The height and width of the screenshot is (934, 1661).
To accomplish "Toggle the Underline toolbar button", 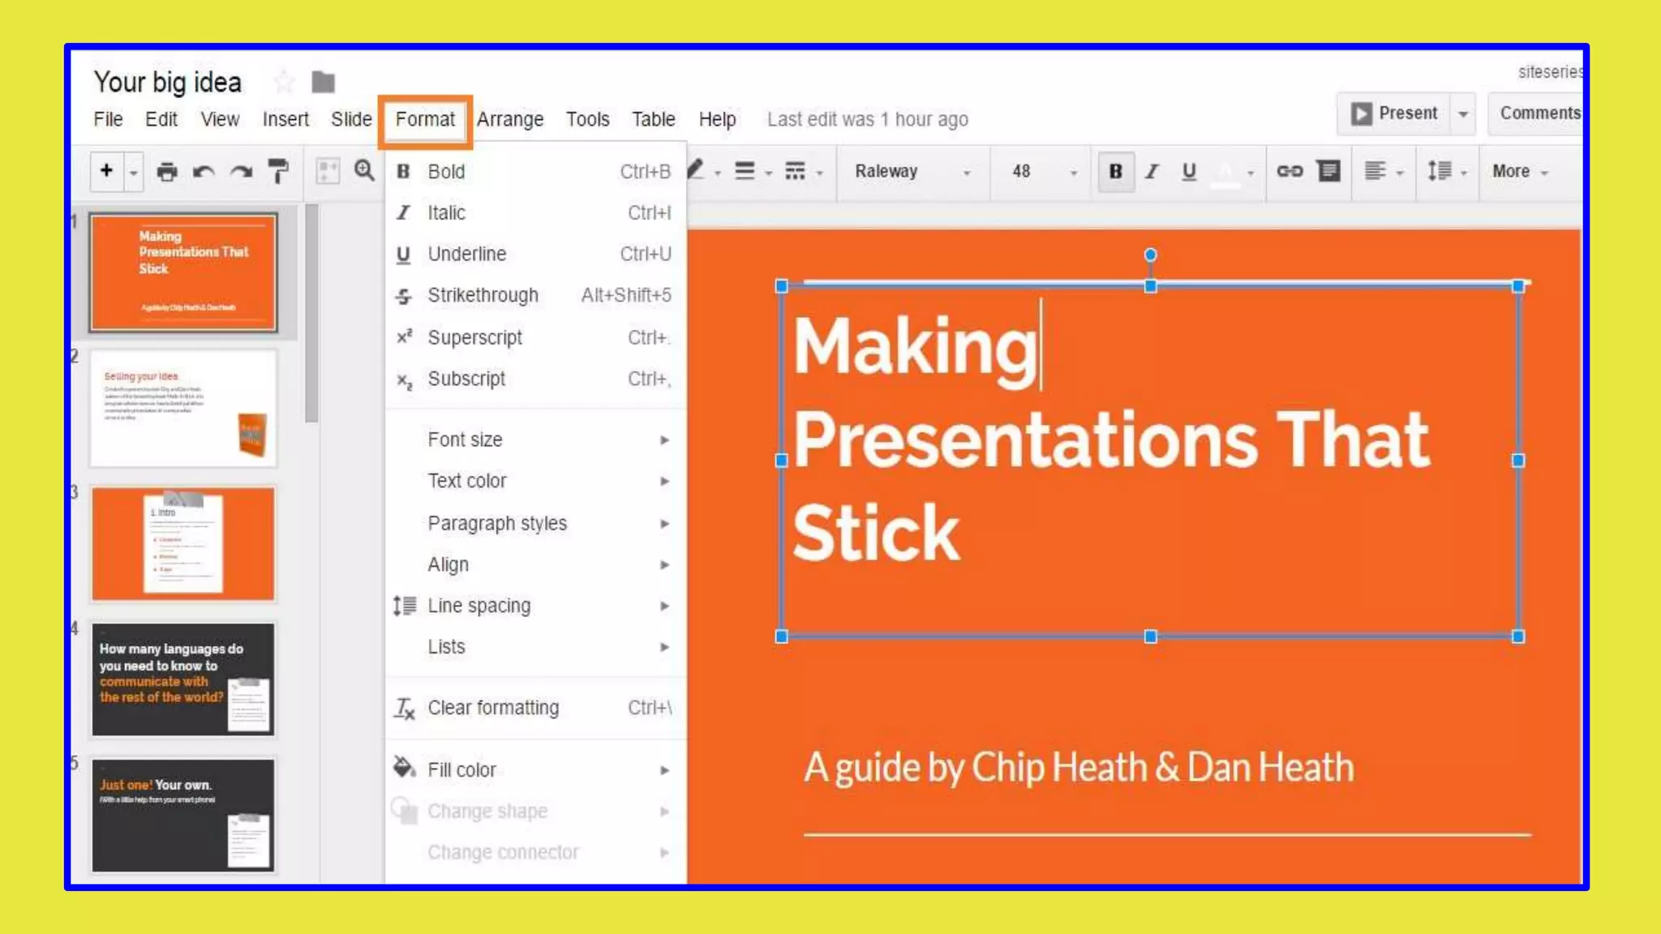I will tap(1189, 172).
